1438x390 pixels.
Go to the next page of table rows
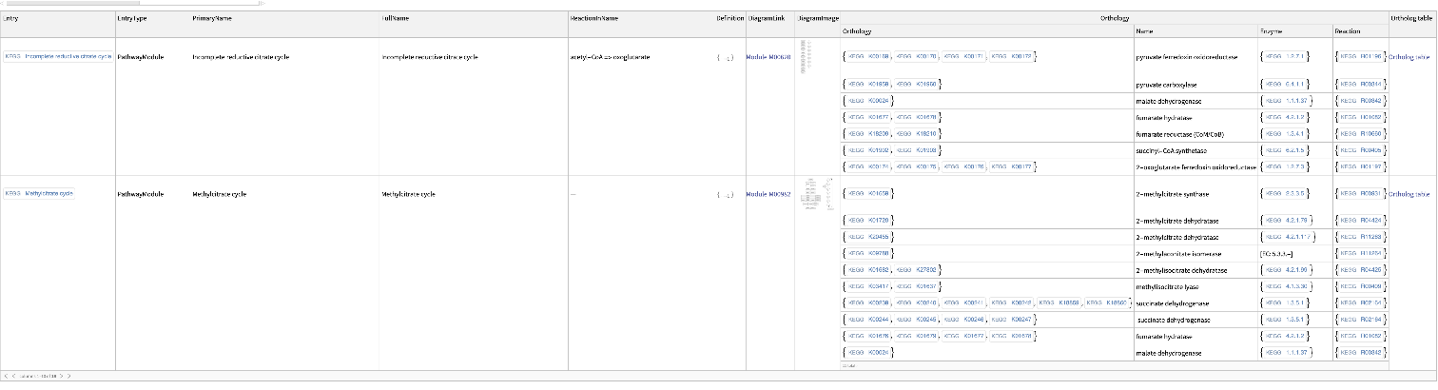(60, 376)
